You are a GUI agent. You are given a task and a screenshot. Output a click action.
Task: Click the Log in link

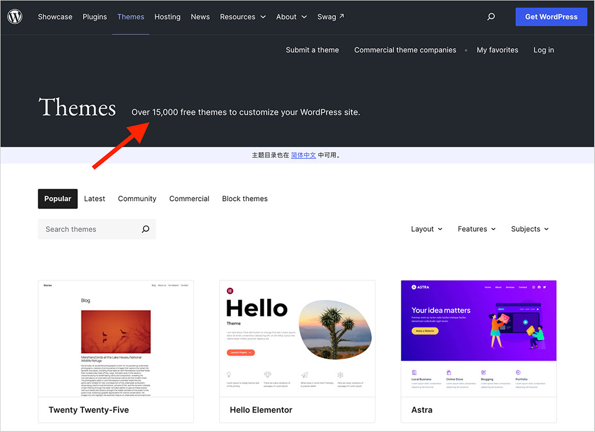click(x=544, y=50)
